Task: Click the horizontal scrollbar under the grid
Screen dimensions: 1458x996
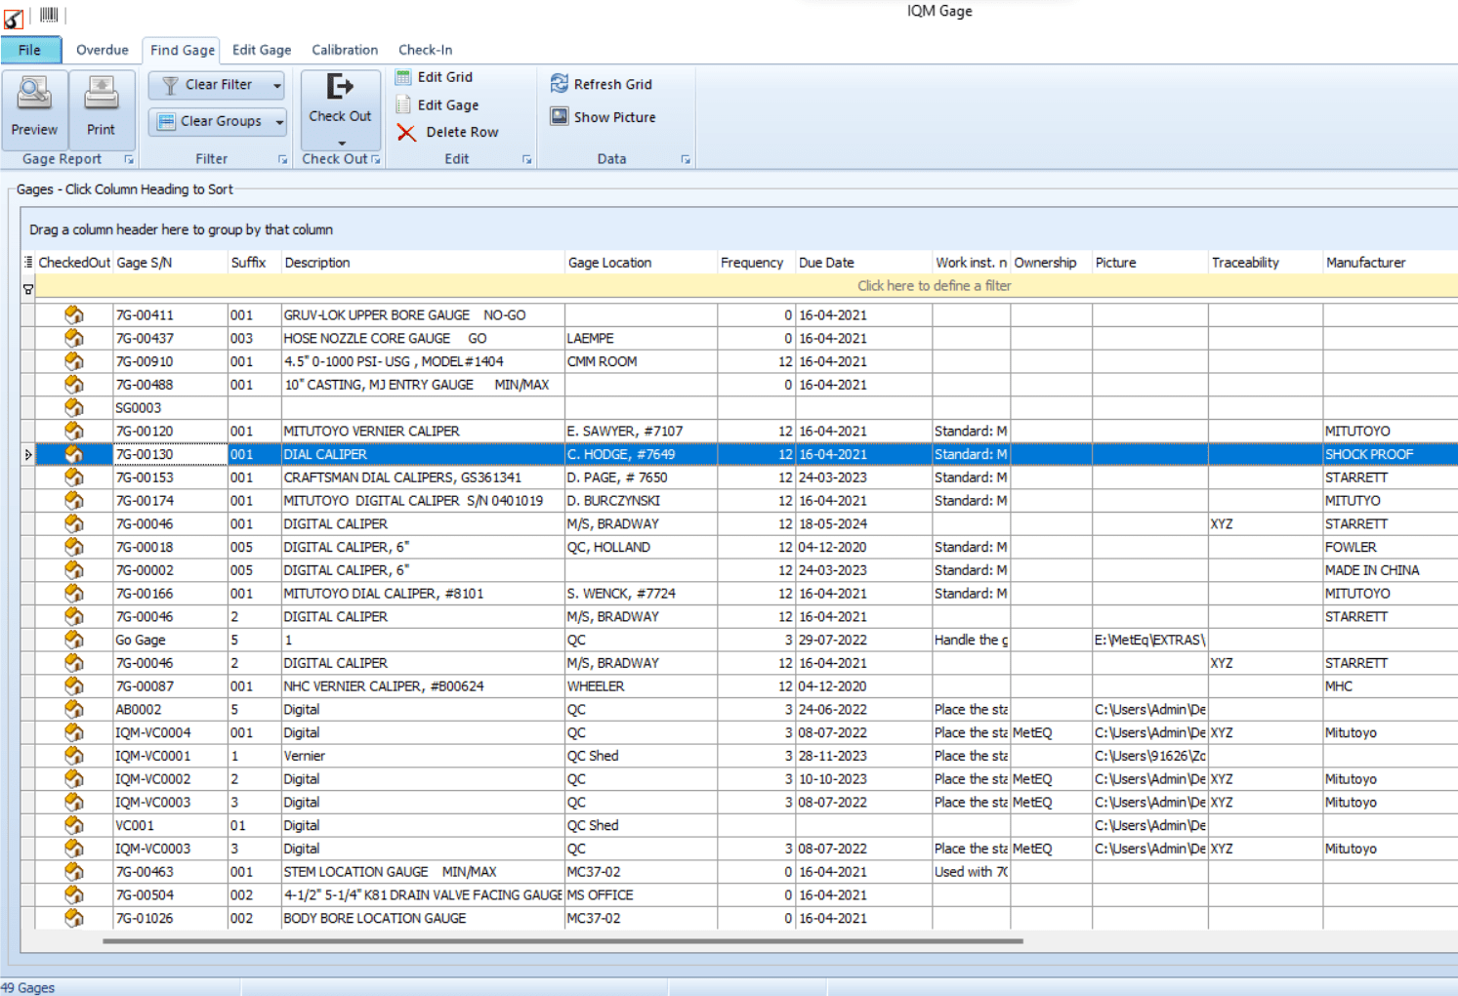Action: tap(562, 941)
